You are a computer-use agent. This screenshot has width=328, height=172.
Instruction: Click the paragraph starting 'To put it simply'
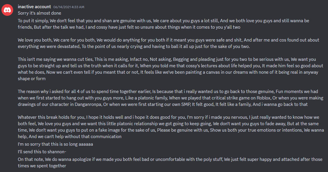(x=163, y=24)
